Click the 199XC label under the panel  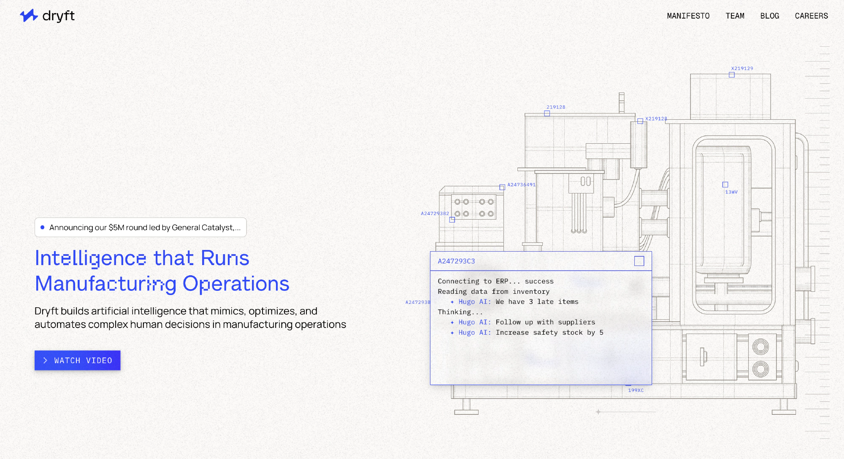(636, 390)
